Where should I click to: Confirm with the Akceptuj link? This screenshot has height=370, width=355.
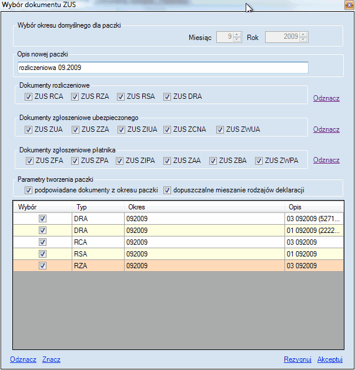(330, 359)
